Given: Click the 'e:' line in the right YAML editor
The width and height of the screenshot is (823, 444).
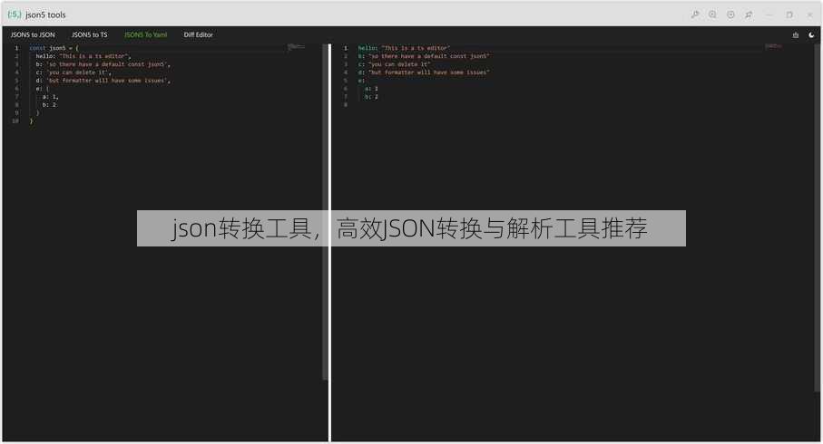Looking at the screenshot, I should (x=361, y=81).
